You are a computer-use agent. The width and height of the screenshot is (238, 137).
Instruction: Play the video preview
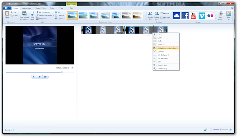[x=40, y=77]
